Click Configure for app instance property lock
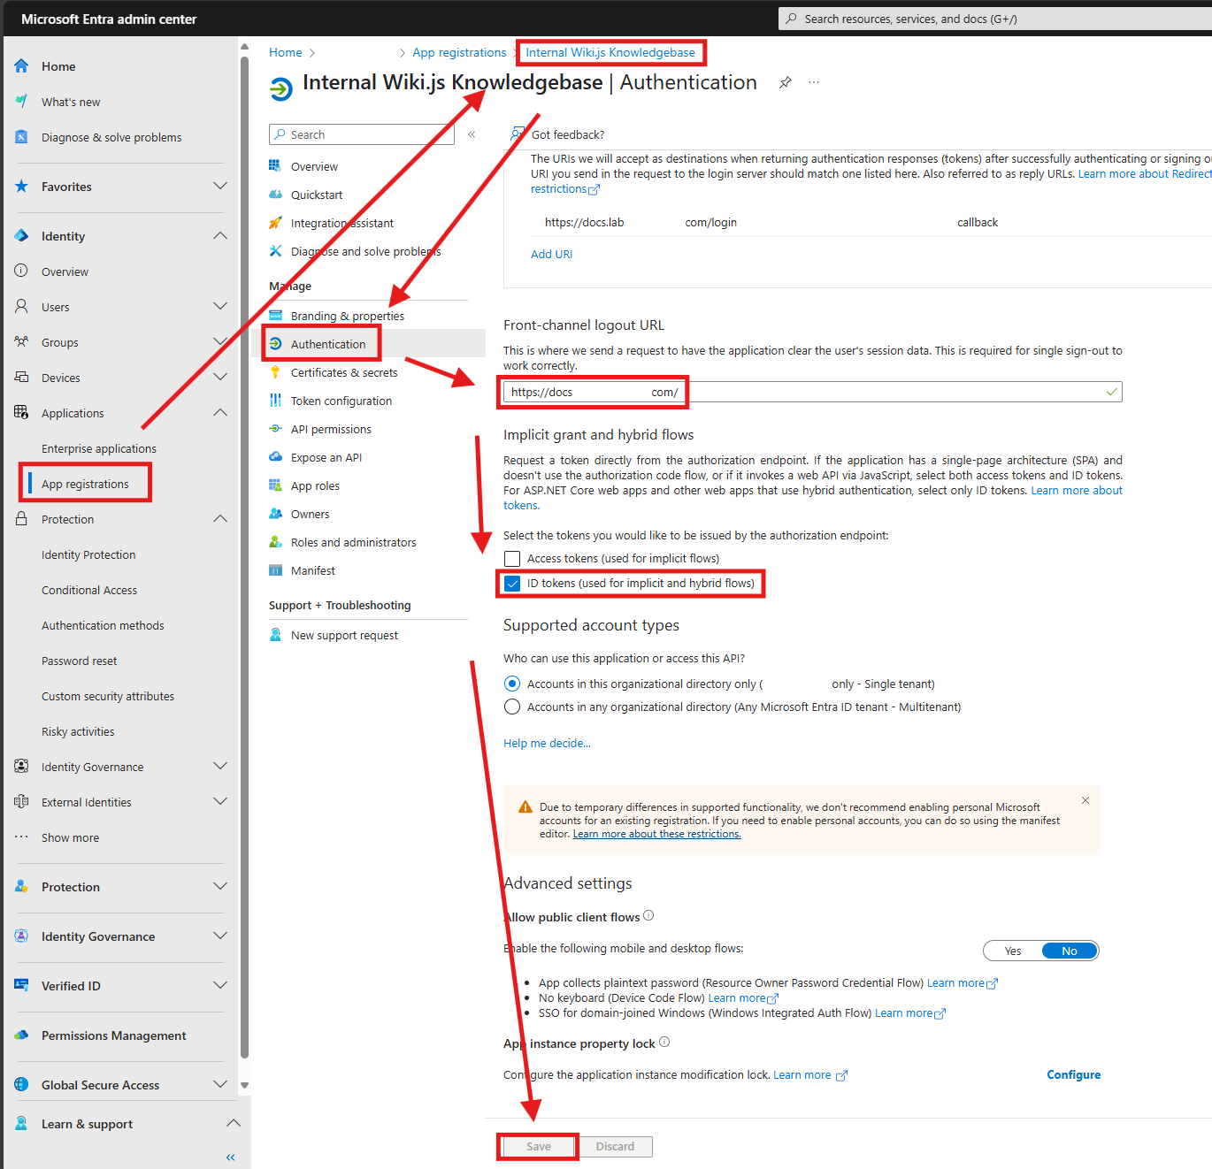 [1074, 1074]
